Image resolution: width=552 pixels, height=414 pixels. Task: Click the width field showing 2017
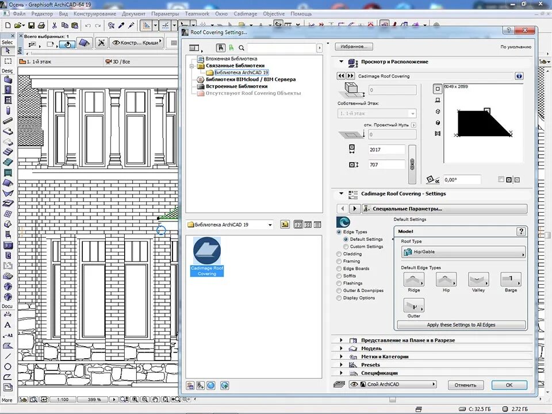(x=386, y=149)
